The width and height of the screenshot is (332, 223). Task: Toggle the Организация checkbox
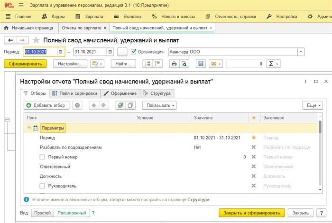(x=133, y=52)
